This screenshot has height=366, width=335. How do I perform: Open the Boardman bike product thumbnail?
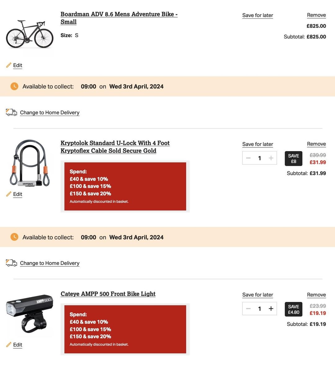[29, 34]
